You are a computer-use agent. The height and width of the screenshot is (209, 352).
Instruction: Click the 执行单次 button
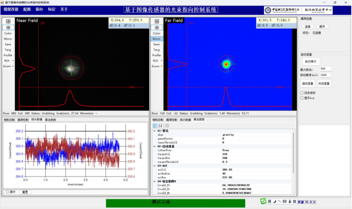[x=311, y=62]
